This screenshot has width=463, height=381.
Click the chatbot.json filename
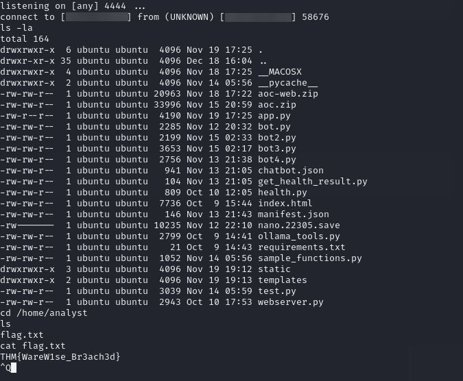coord(291,171)
